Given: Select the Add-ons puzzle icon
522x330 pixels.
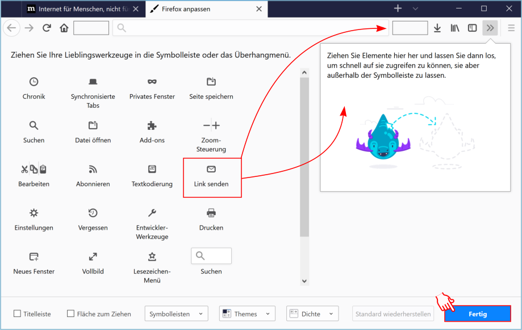Looking at the screenshot, I should pyautogui.click(x=152, y=125).
